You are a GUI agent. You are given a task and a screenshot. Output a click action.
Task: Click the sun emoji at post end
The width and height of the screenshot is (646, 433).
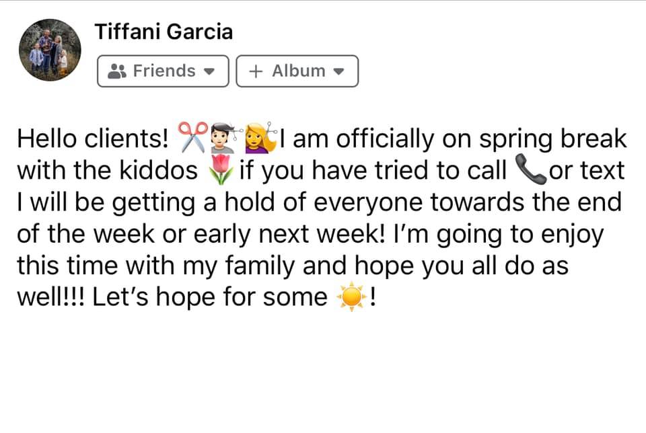pyautogui.click(x=351, y=297)
